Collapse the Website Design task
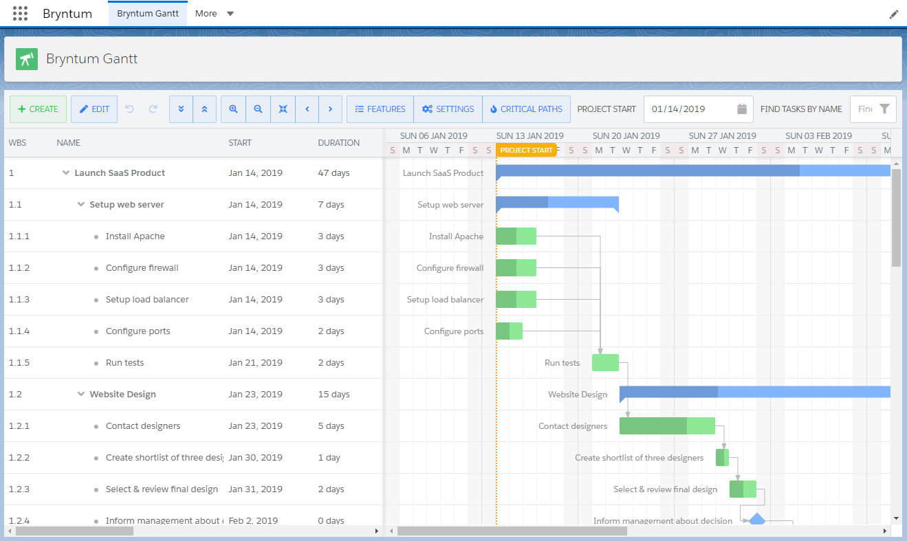 [x=81, y=395]
